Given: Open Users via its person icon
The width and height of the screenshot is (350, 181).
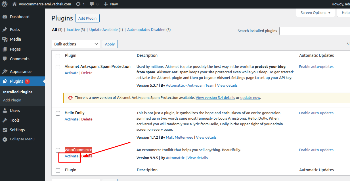Looking at the screenshot, I should click(5, 111).
